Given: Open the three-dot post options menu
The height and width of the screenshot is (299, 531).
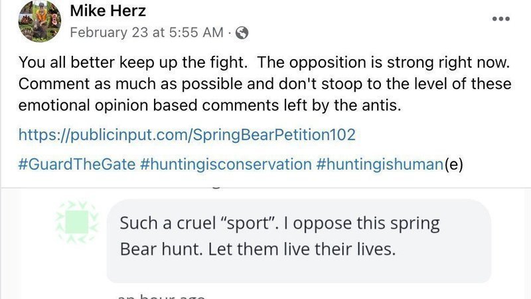Looking at the screenshot, I should pyautogui.click(x=500, y=19).
